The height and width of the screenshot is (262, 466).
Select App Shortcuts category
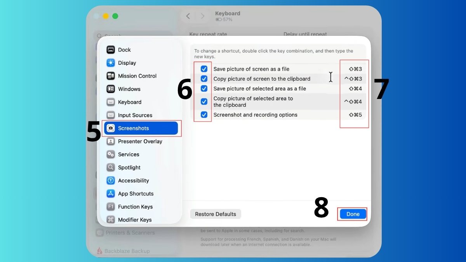point(141,194)
